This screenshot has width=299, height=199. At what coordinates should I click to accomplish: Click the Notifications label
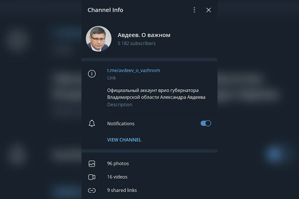[x=121, y=123]
